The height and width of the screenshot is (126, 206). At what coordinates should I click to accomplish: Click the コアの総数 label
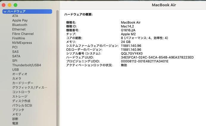tap(74, 38)
